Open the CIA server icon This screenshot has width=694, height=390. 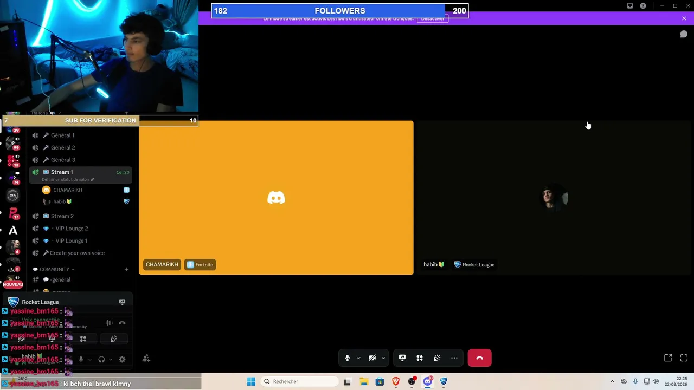13,196
